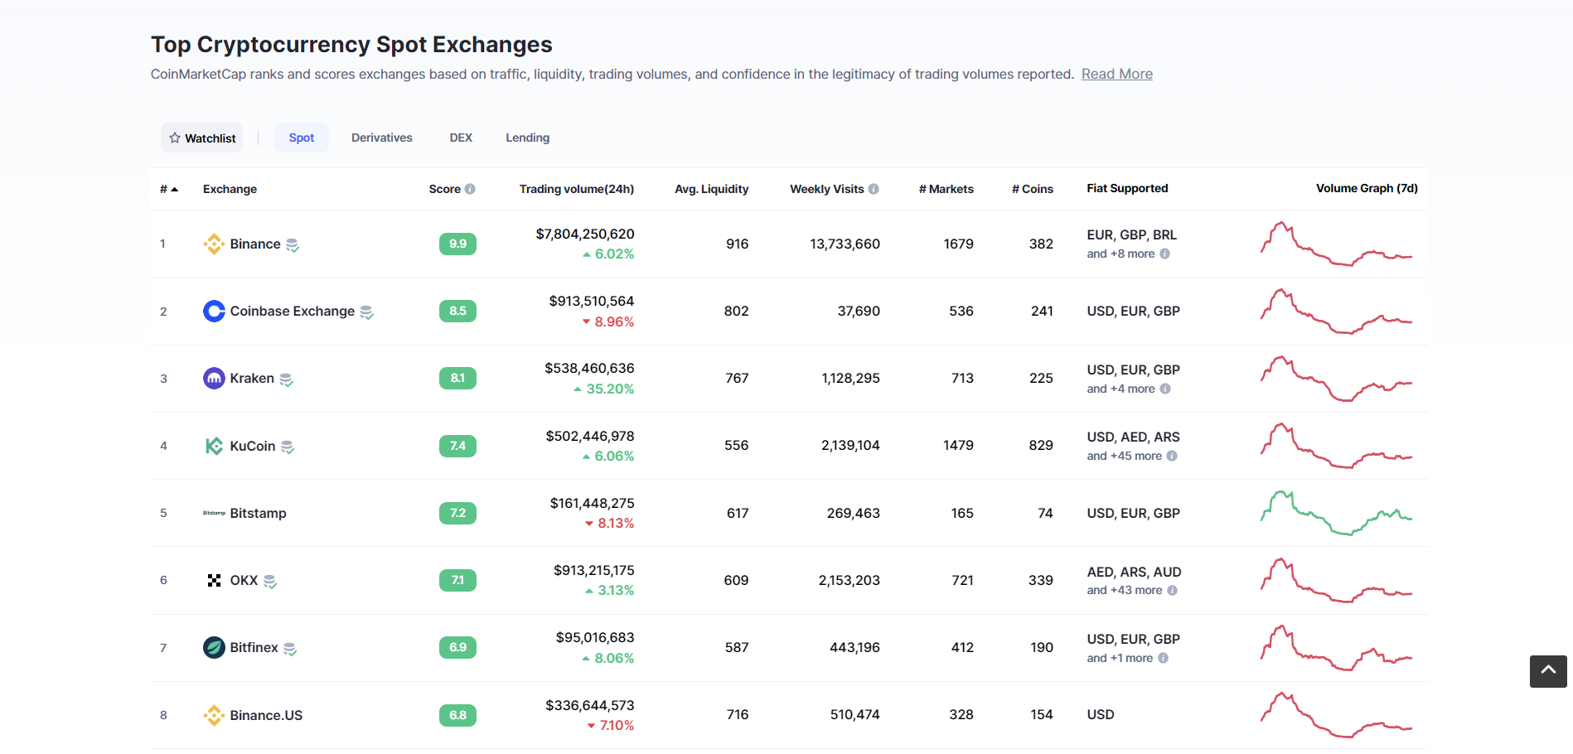Select the Spot tab
Screen dimensions: 1573x754
point(302,138)
